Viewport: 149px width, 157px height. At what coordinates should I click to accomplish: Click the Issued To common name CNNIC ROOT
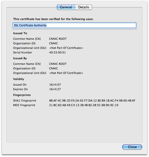tap(58, 39)
